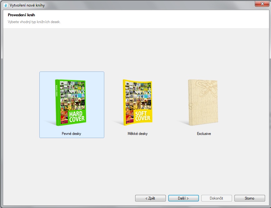This screenshot has height=208, width=271.
Task: Choose the yellow Soft Cover book image
Action: click(x=138, y=102)
